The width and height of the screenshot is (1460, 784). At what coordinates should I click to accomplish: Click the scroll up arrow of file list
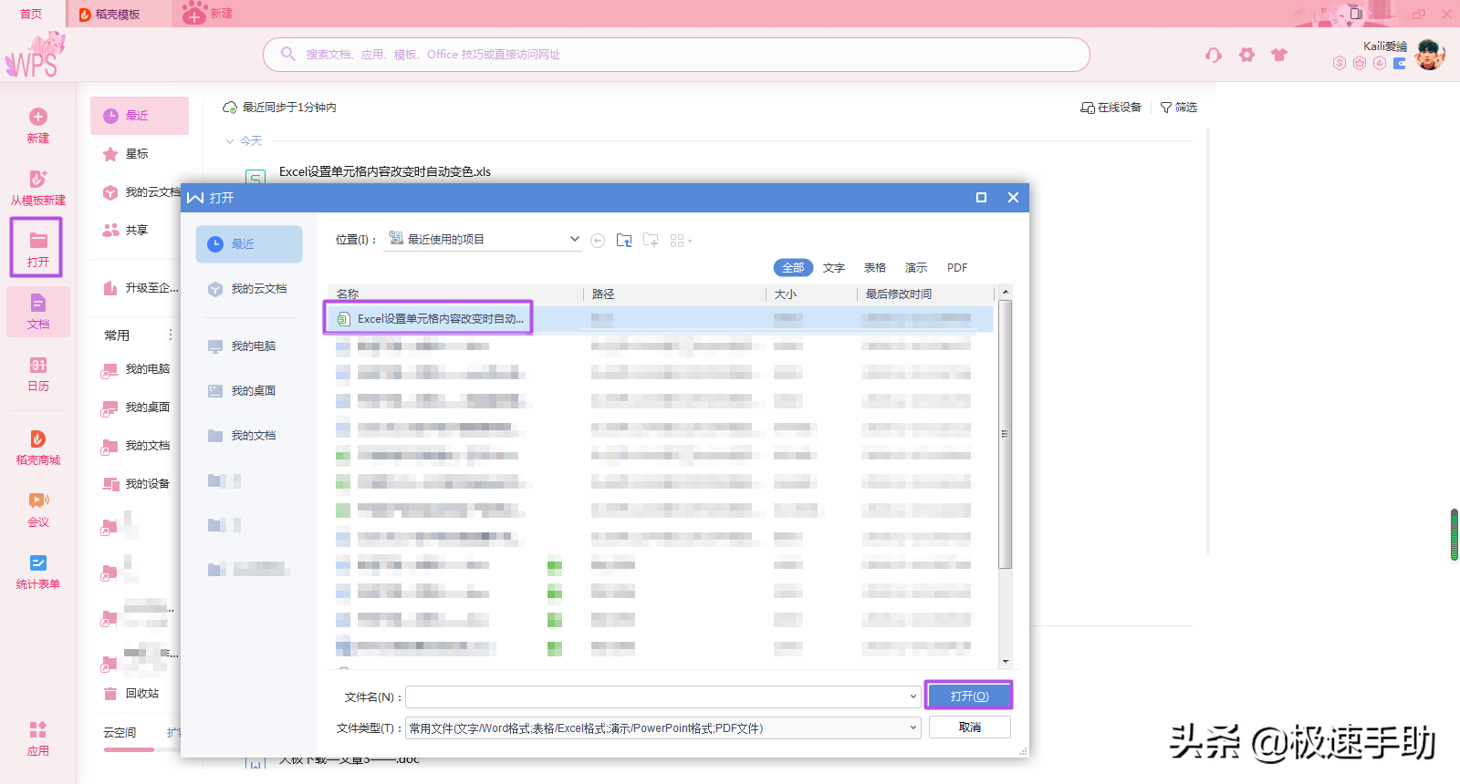point(1006,293)
